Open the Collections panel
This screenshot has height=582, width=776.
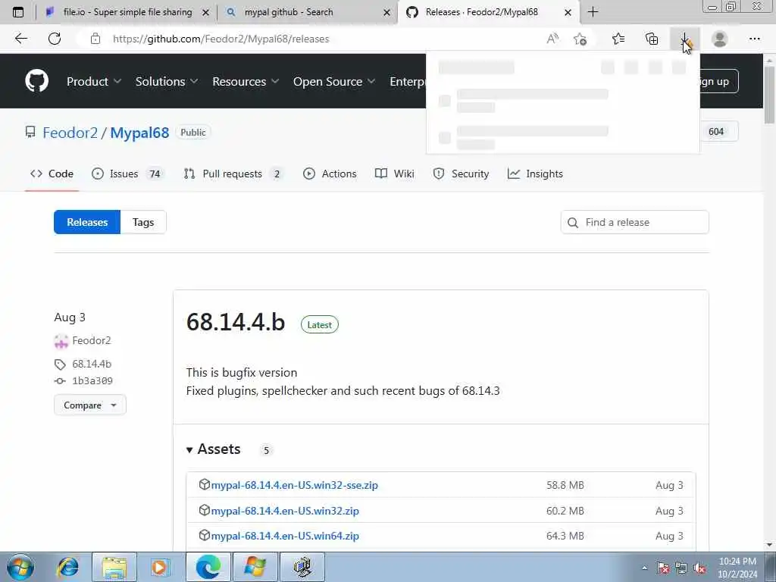tap(652, 39)
